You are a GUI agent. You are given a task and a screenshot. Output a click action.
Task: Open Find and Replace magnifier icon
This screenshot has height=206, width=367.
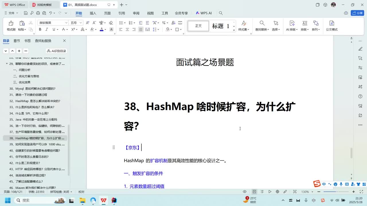(x=262, y=23)
